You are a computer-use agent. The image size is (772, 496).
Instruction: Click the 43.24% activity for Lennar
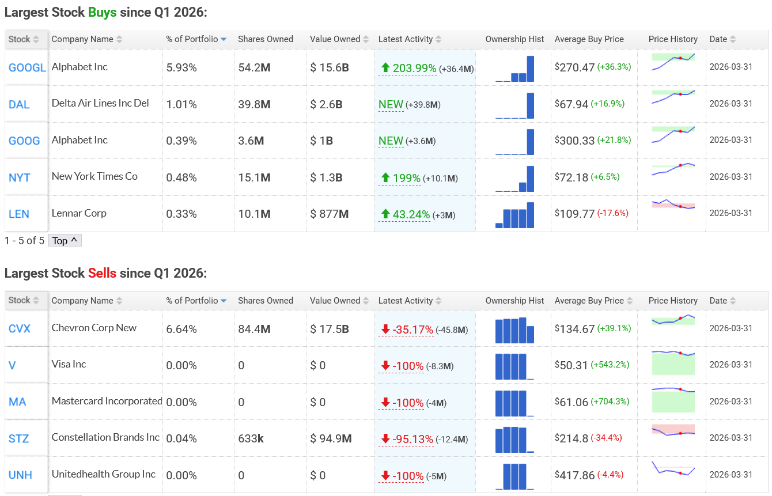[x=404, y=214]
